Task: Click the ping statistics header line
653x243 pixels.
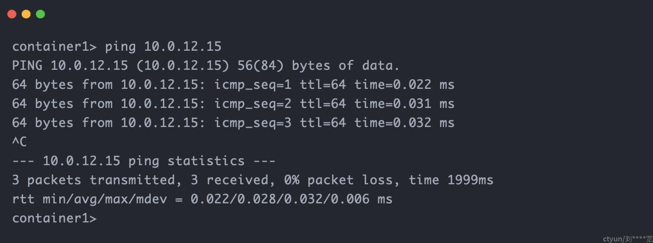Action: [x=144, y=161]
